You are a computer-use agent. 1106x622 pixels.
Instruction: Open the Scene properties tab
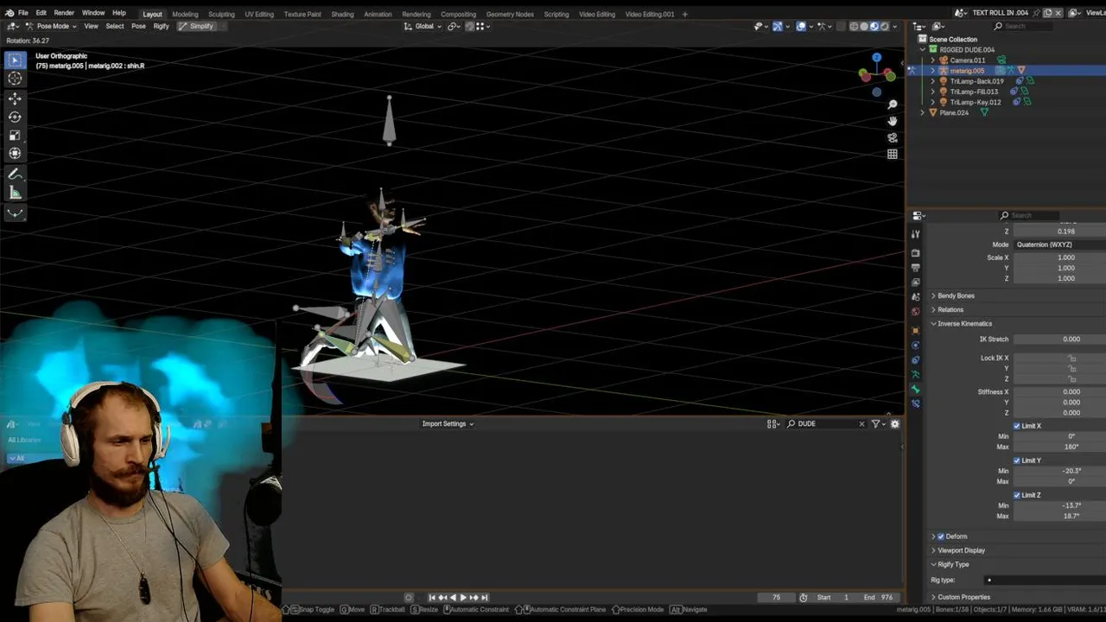[x=916, y=297]
